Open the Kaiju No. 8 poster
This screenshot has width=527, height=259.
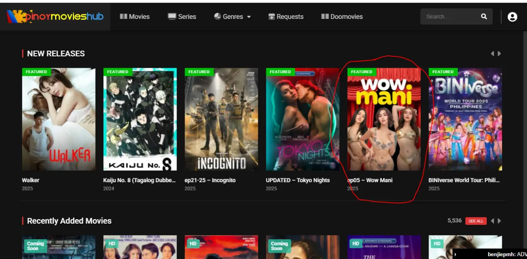pyautogui.click(x=140, y=119)
